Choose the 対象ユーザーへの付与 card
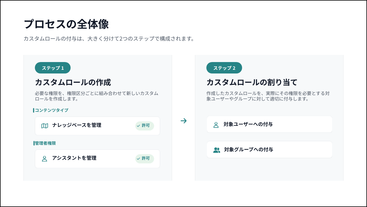The width and height of the screenshot is (367, 207). pos(270,124)
